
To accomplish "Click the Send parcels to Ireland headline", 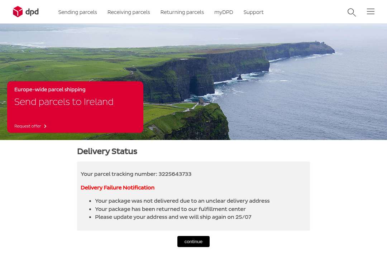I will [64, 102].
